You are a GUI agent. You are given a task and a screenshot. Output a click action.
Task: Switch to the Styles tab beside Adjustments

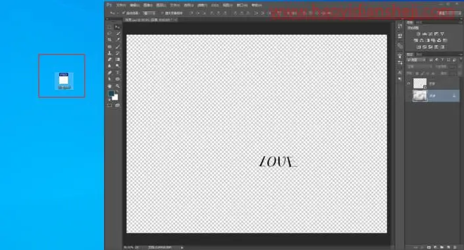[x=419, y=22]
